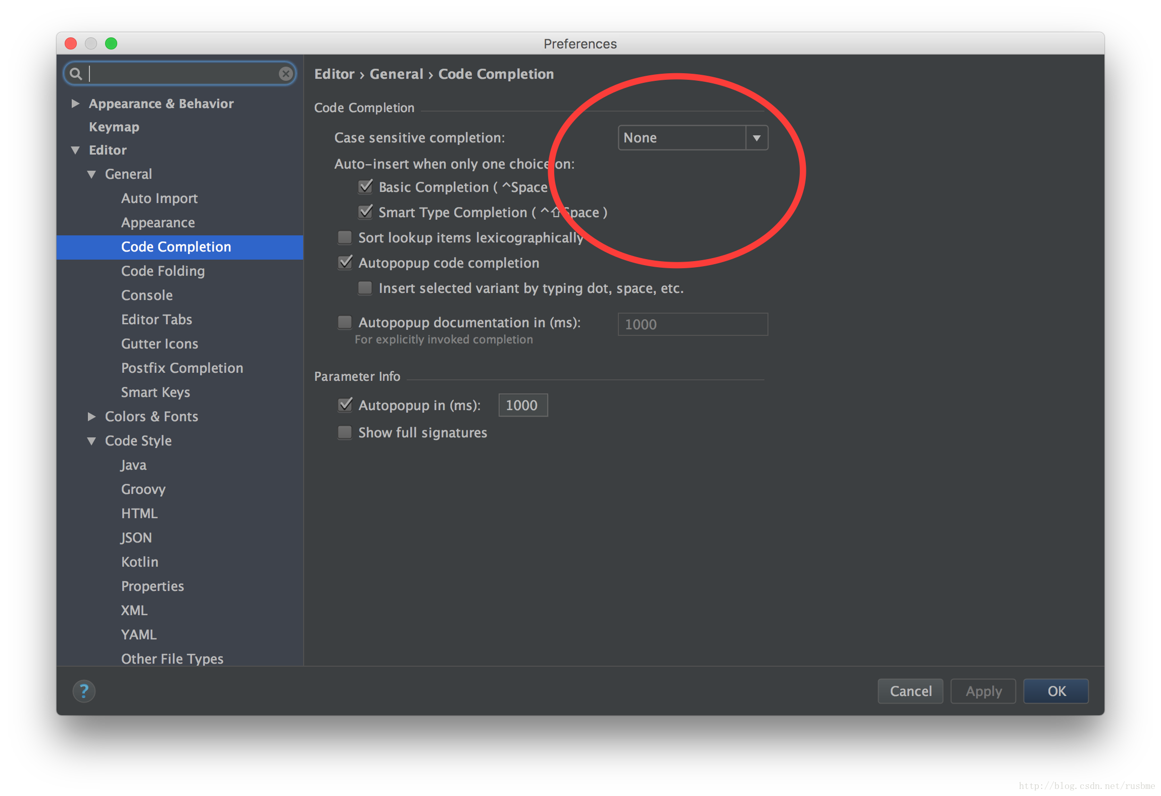Enable Sort lookup items lexicographically
The height and width of the screenshot is (796, 1161).
(x=344, y=238)
